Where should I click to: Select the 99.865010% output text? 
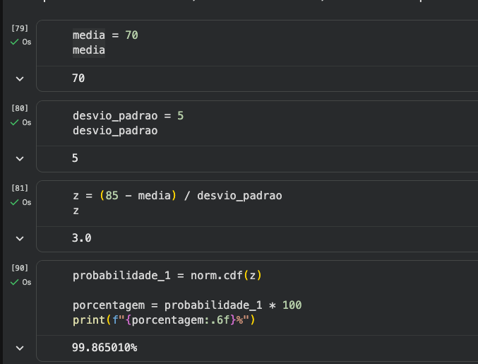pos(104,348)
